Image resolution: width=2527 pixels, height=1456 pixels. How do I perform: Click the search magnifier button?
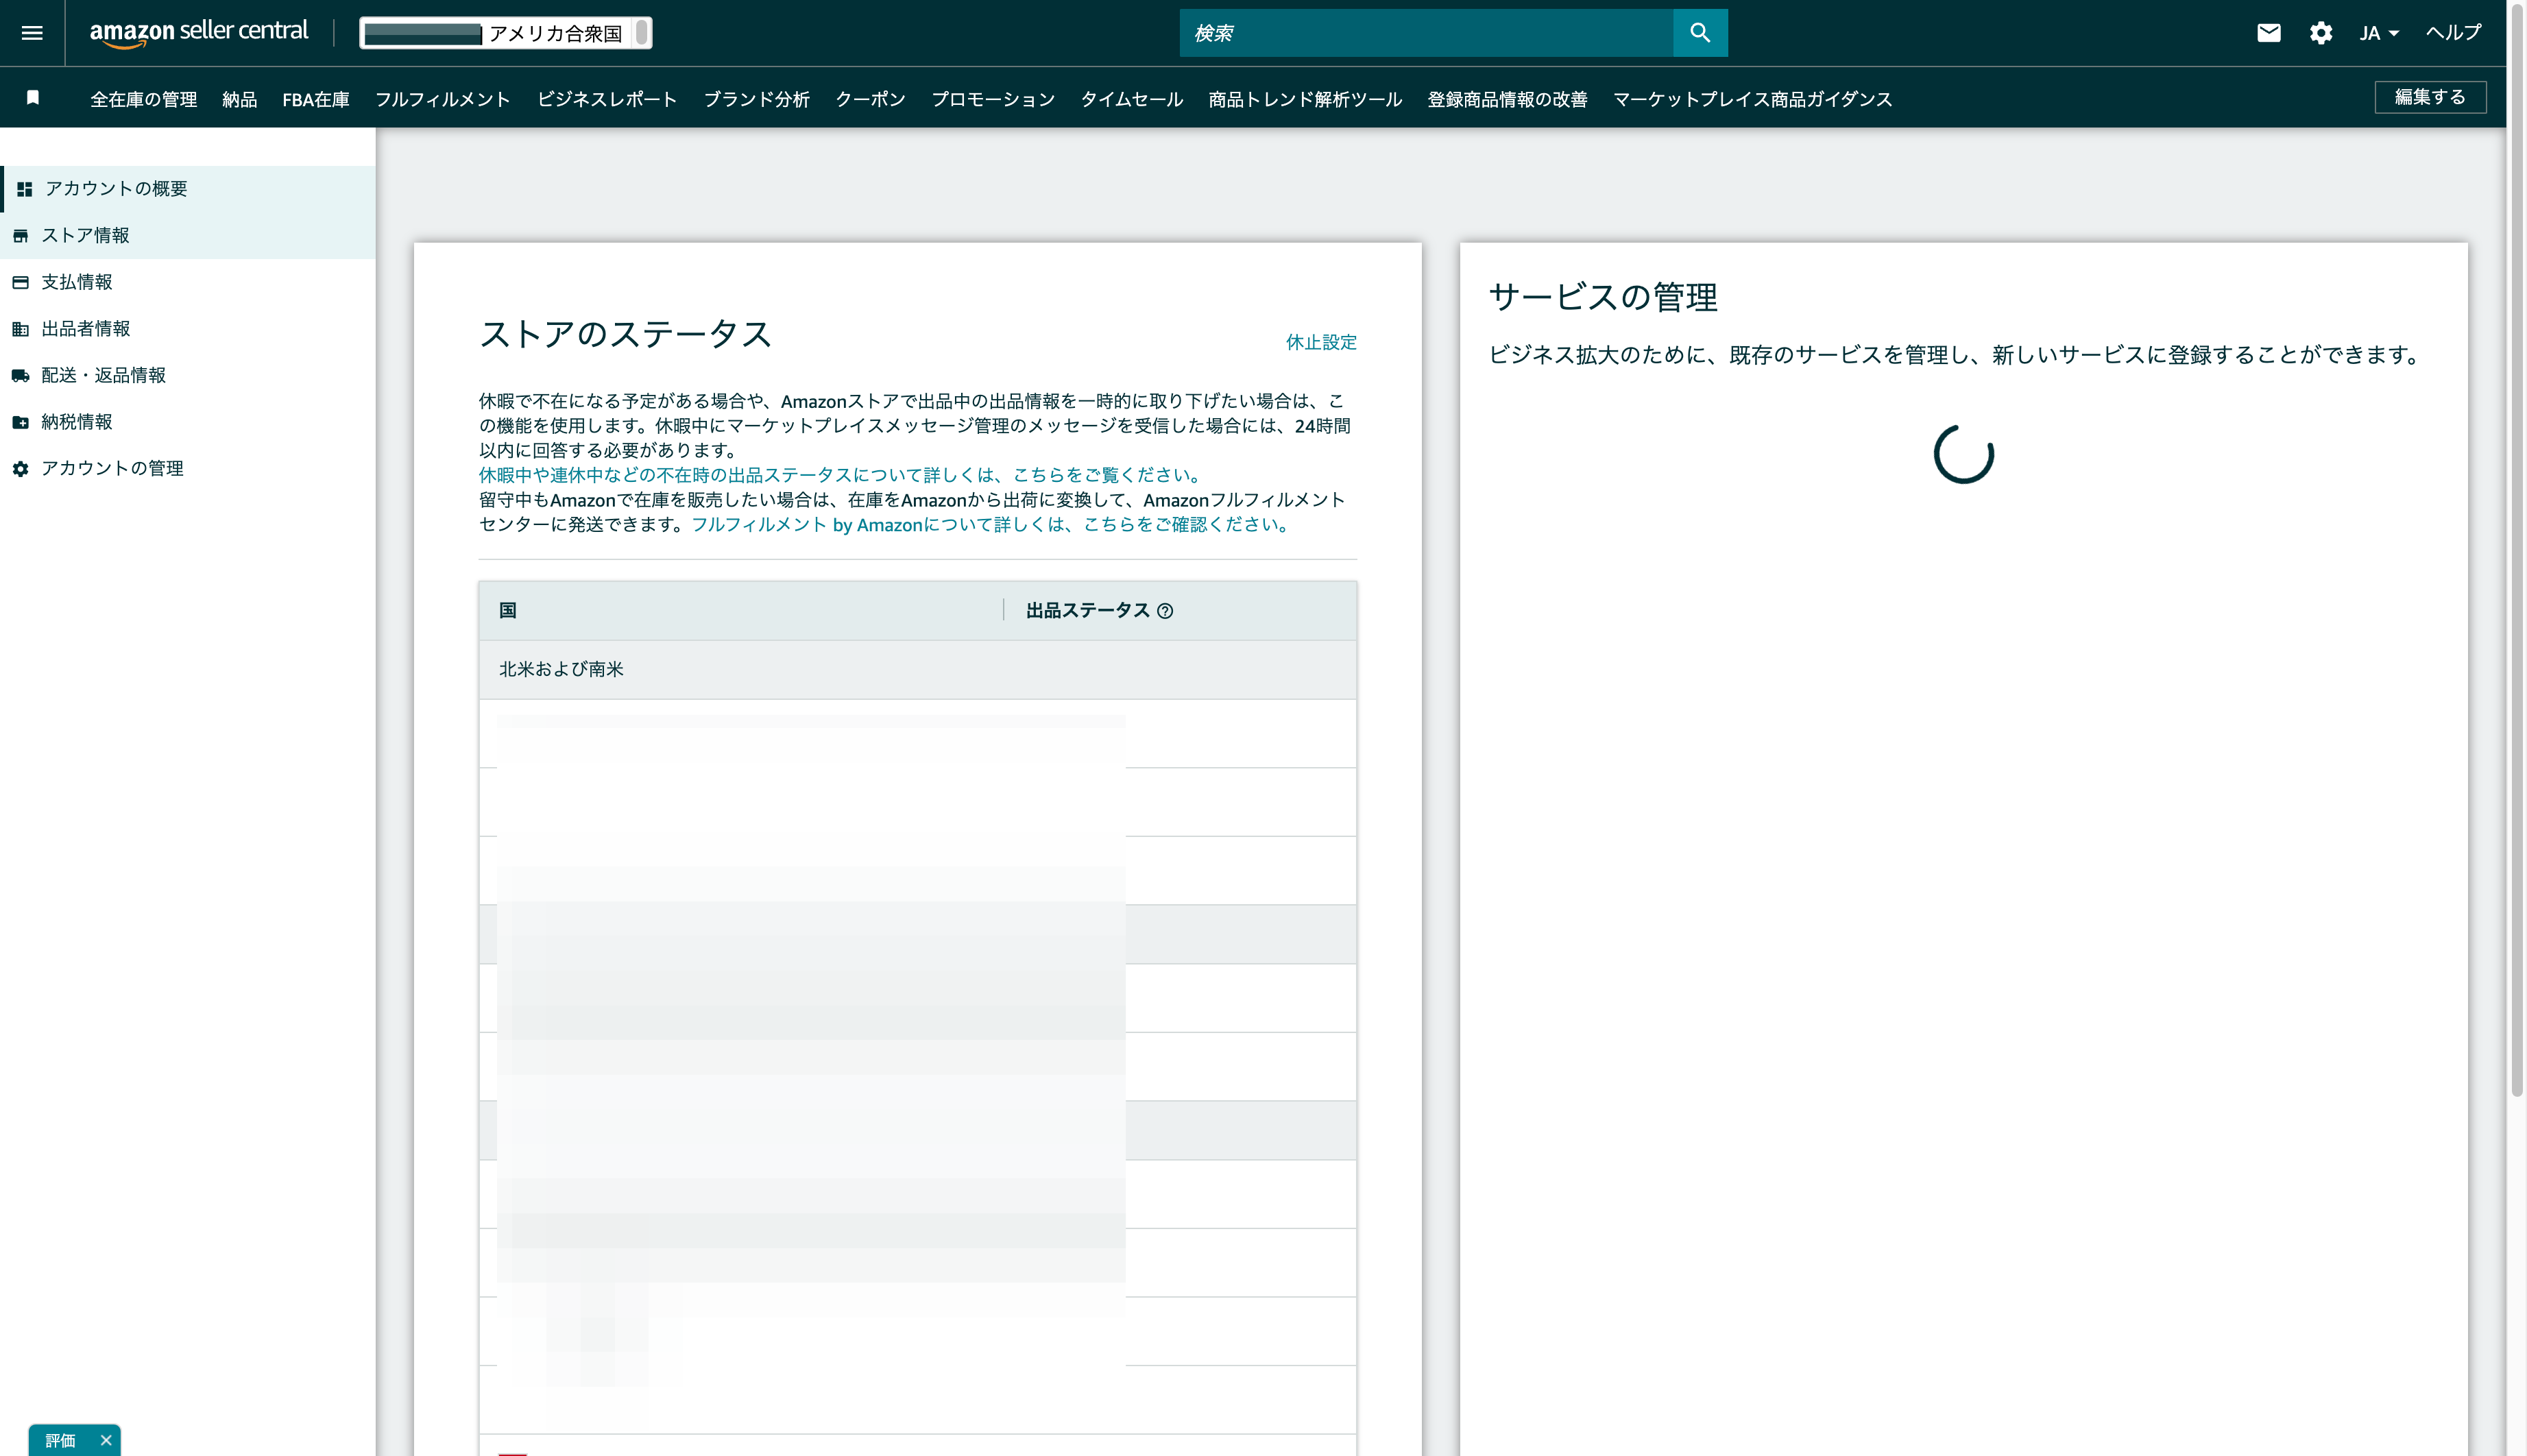coord(1700,33)
